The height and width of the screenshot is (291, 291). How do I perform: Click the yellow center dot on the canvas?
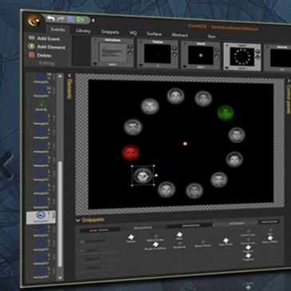tap(185, 144)
